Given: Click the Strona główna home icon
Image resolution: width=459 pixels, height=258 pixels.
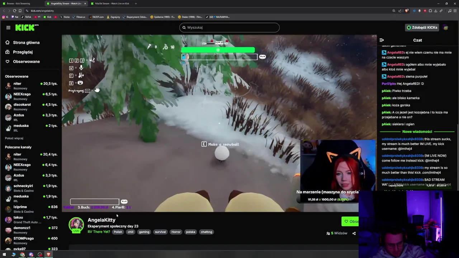Looking at the screenshot, I should click(8, 43).
